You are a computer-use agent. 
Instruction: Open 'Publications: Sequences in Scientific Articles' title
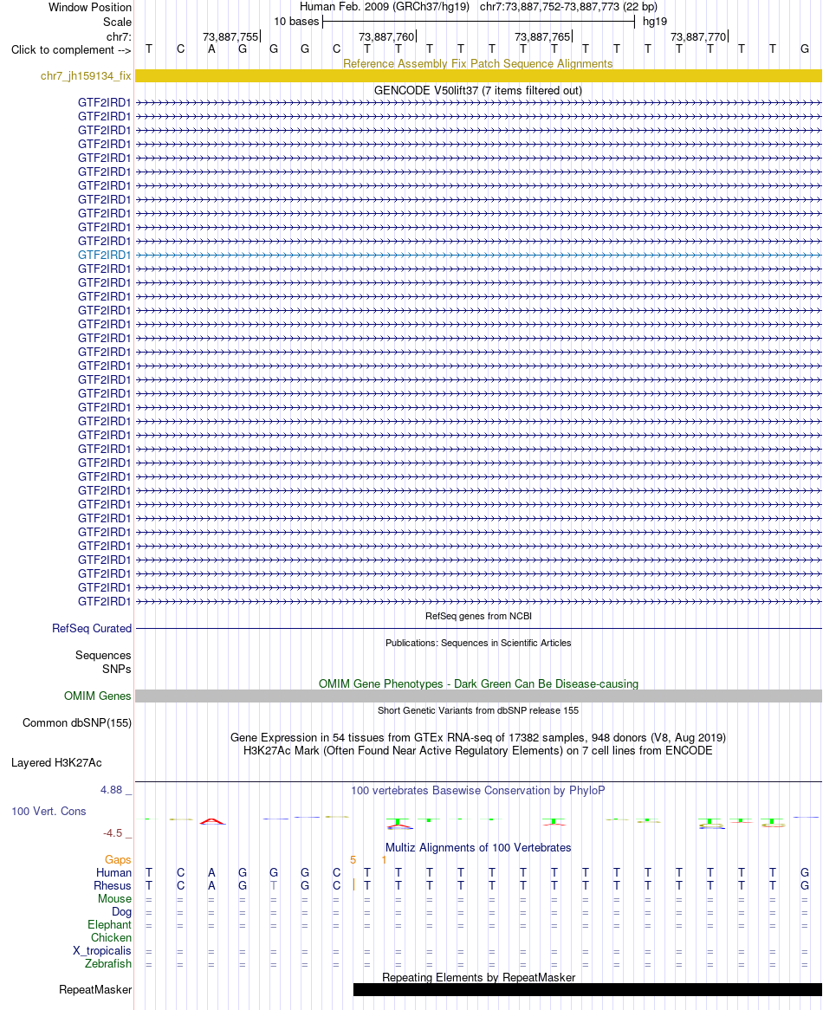478,643
